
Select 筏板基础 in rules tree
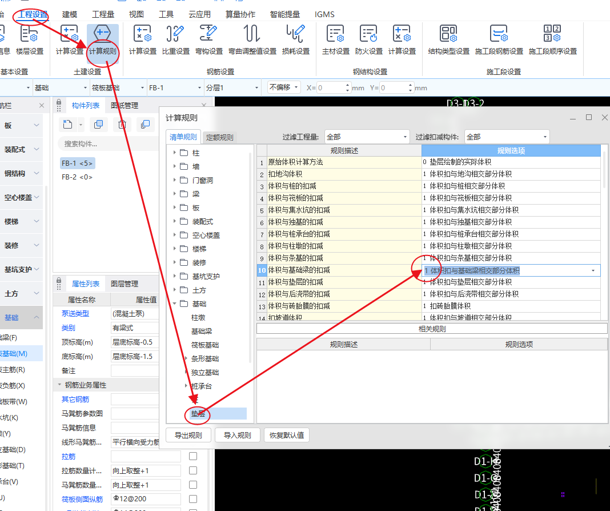click(x=205, y=345)
